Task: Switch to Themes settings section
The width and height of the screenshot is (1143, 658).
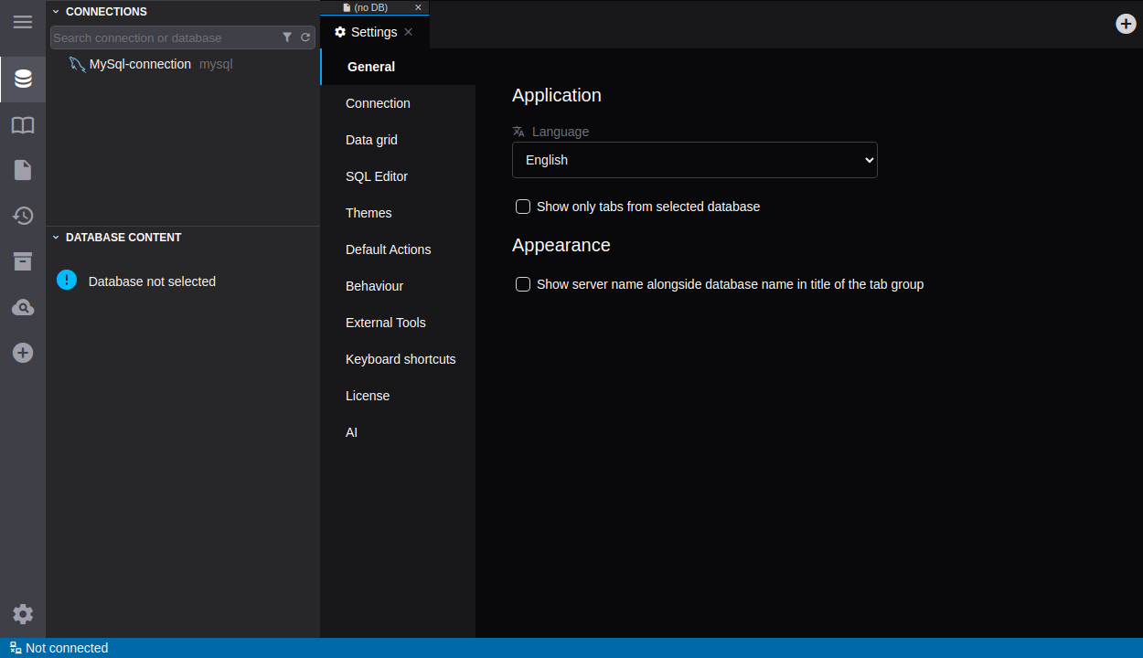Action: pyautogui.click(x=369, y=213)
